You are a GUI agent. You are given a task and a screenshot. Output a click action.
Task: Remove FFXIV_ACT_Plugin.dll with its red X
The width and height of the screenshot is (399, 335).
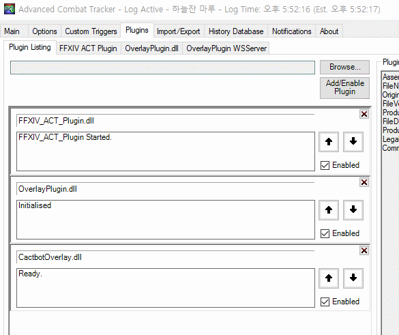364,114
